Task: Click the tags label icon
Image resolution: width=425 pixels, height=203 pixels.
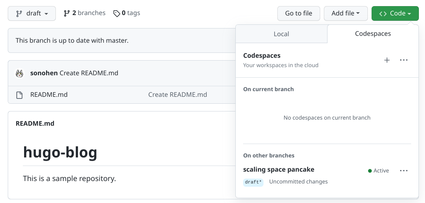Action: 117,13
